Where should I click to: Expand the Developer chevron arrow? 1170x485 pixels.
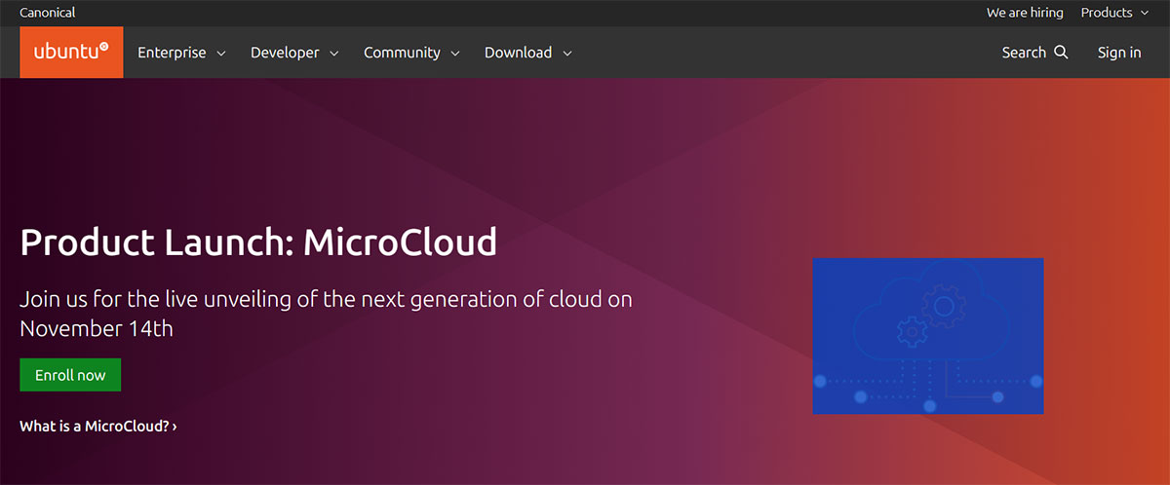(x=334, y=54)
